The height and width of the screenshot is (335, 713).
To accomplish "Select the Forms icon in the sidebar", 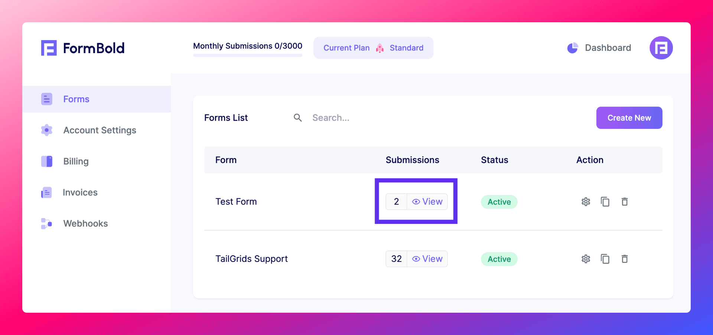I will (x=46, y=99).
